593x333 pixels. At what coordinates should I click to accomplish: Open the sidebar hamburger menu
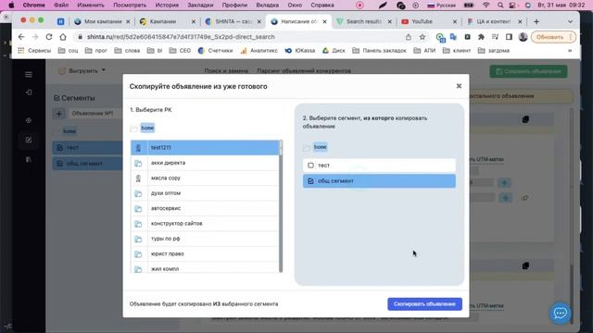[29, 74]
